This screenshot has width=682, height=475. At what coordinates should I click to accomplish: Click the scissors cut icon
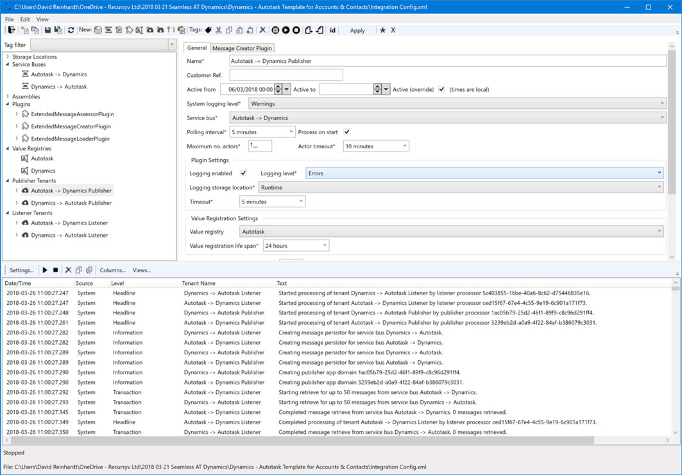[x=219, y=30]
